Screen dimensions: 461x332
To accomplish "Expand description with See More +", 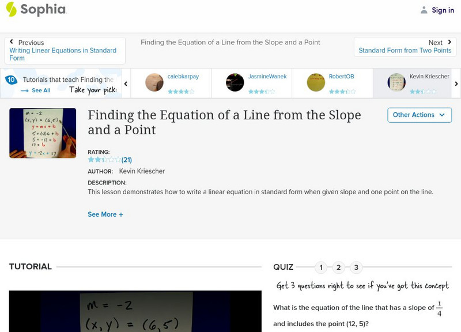I will (105, 214).
